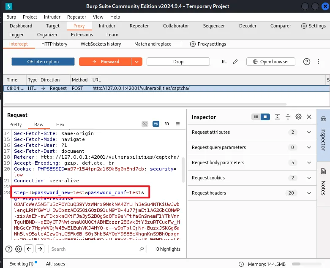Focus the Search input field
Viewport: 330px width, 268px height.
[98, 249]
